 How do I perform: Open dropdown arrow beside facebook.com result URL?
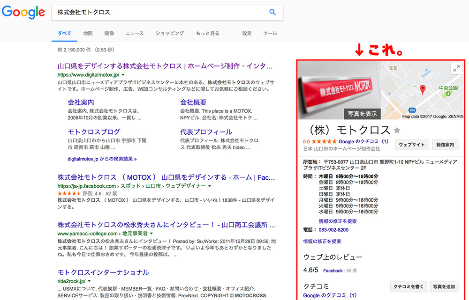[210, 186]
